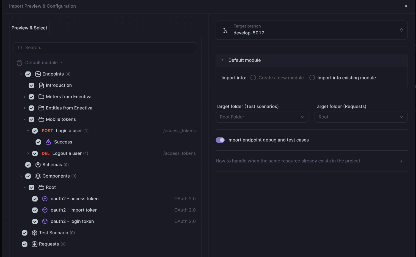Uncheck the Success case checkbox
This screenshot has width=416, height=257.
tap(38, 142)
